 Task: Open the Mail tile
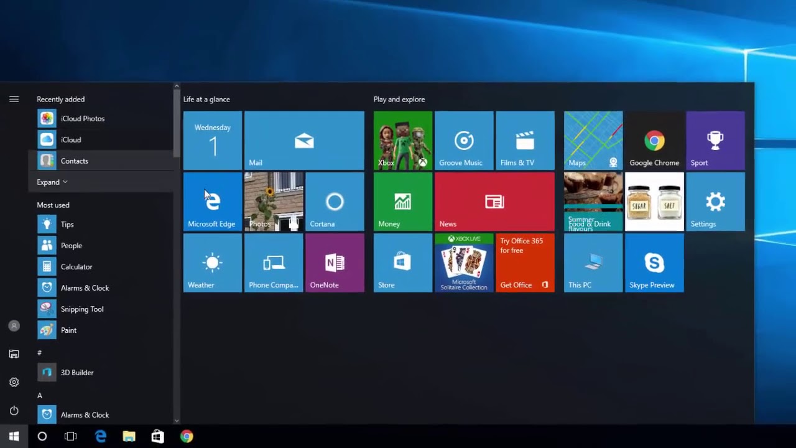tap(304, 141)
